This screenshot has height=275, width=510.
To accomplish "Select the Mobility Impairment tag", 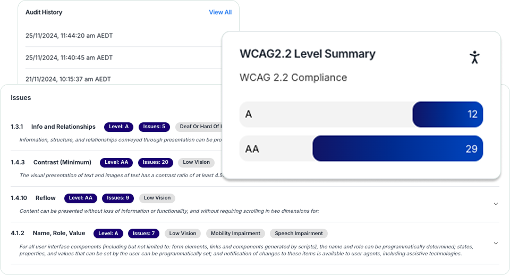I will click(x=235, y=234).
